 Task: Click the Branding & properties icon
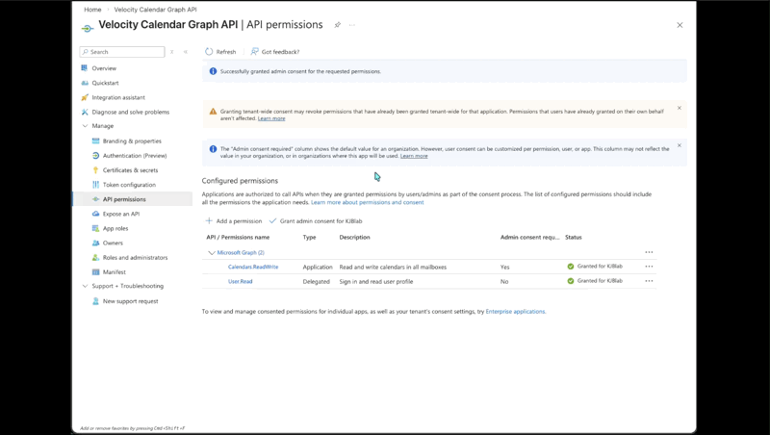(x=95, y=141)
